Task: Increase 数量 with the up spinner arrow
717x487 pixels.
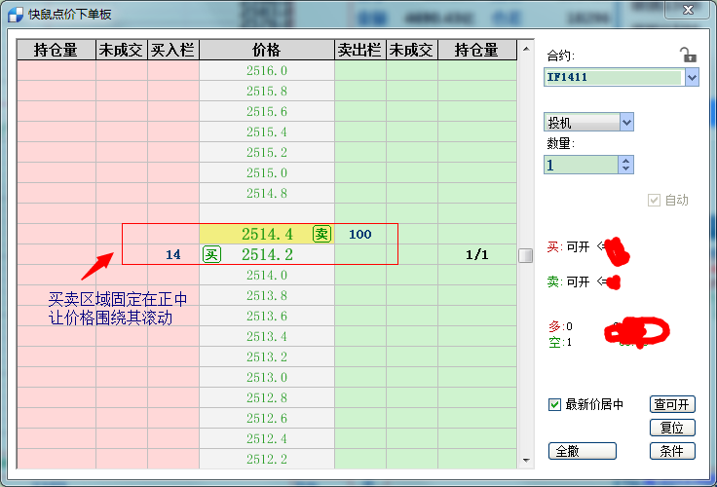Action: point(625,160)
